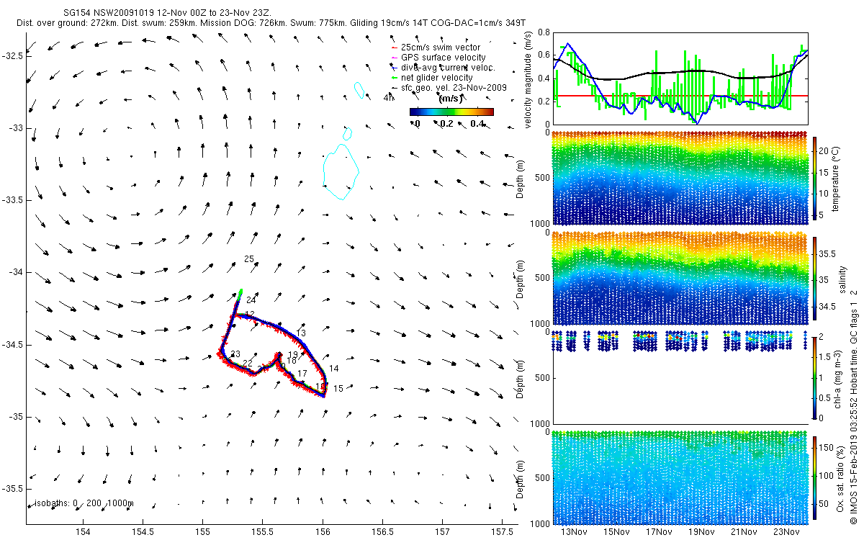
Task: Click the 35.5 tick on the salinity colorbar
Action: 827,253
